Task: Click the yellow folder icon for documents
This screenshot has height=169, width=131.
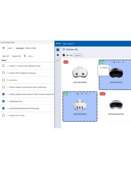Action: 8,80
